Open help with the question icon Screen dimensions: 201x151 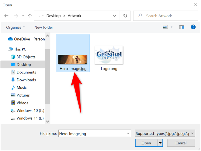tap(193, 27)
